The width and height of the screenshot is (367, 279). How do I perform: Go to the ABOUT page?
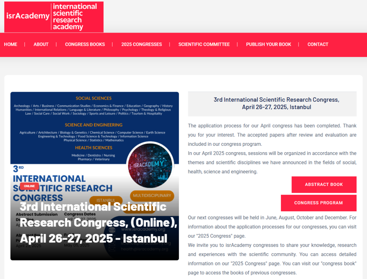click(41, 44)
